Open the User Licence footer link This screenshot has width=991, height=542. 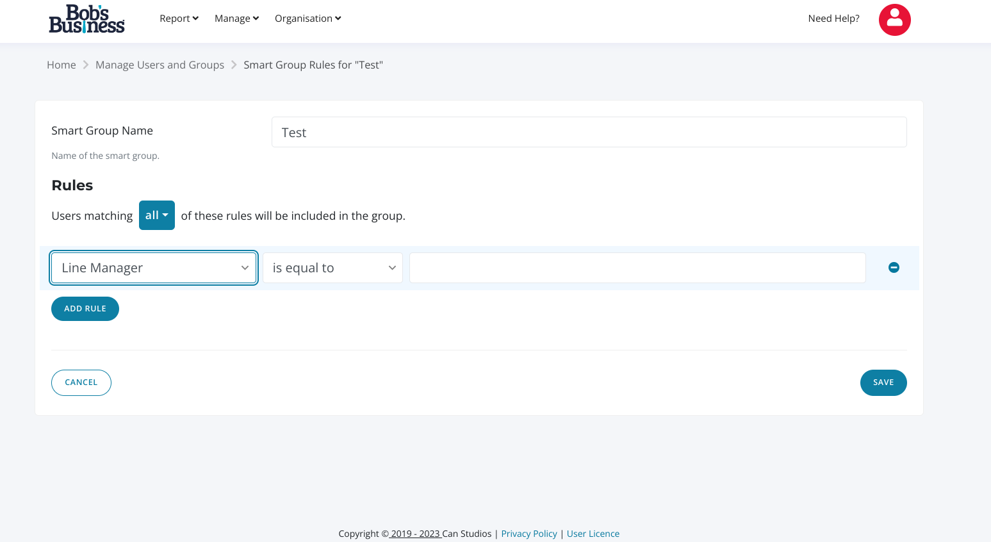pyautogui.click(x=593, y=534)
